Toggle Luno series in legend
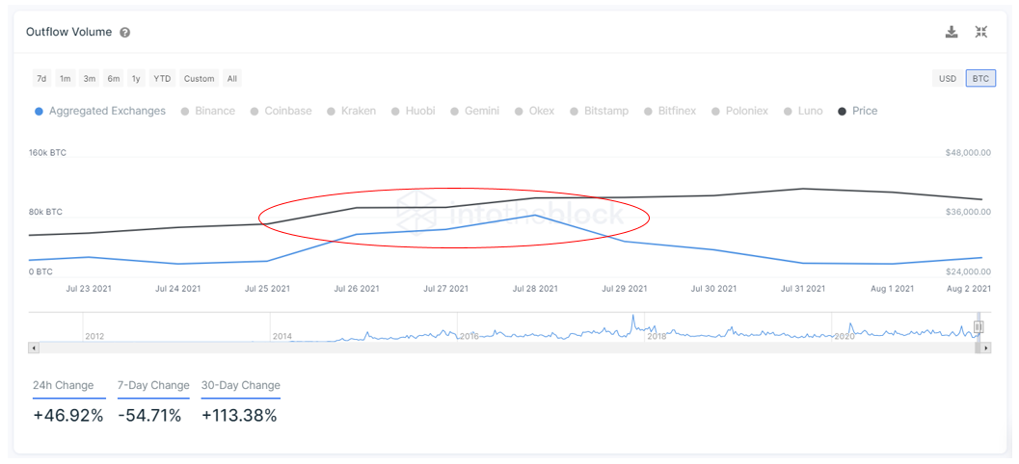1019x464 pixels. point(803,111)
